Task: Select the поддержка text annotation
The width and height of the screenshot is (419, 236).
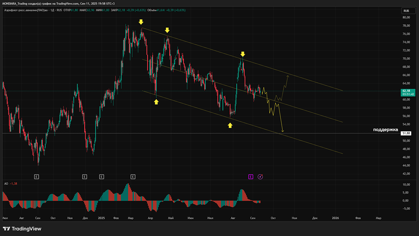Action: point(385,130)
